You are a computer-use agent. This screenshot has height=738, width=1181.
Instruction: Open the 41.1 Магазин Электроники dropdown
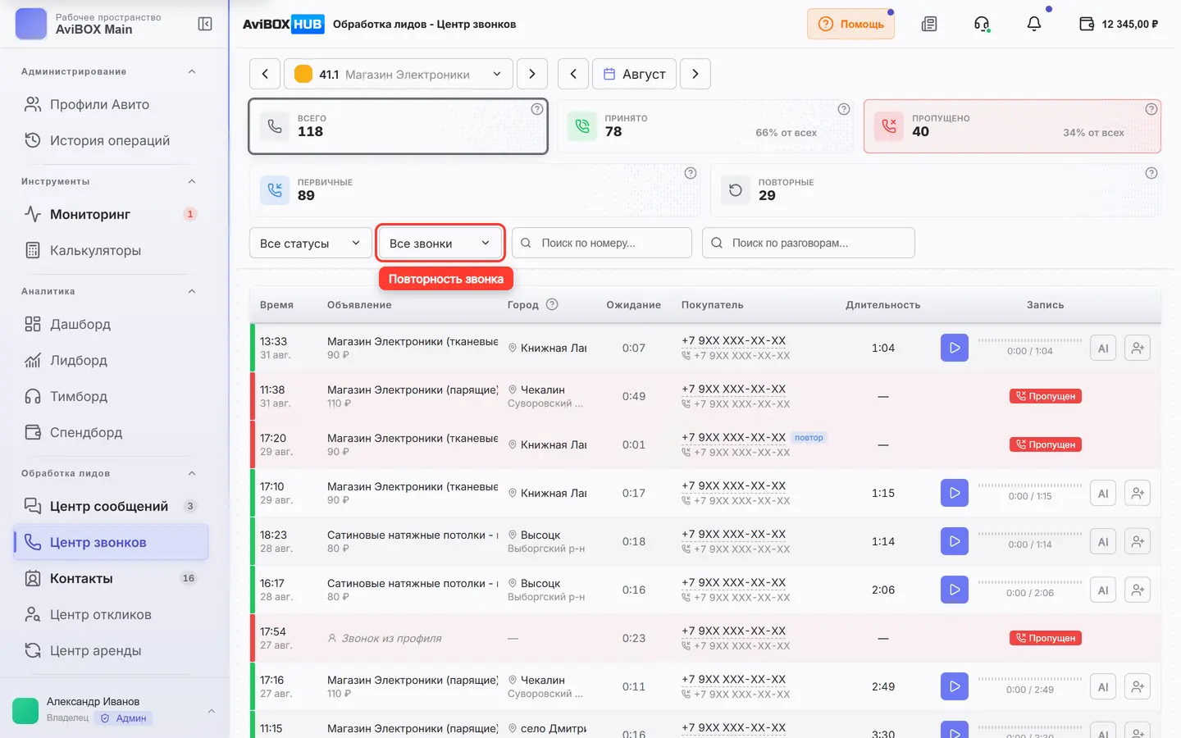click(399, 74)
